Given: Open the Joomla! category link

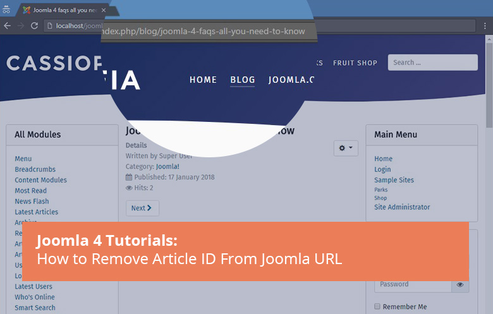Looking at the screenshot, I should click(167, 166).
